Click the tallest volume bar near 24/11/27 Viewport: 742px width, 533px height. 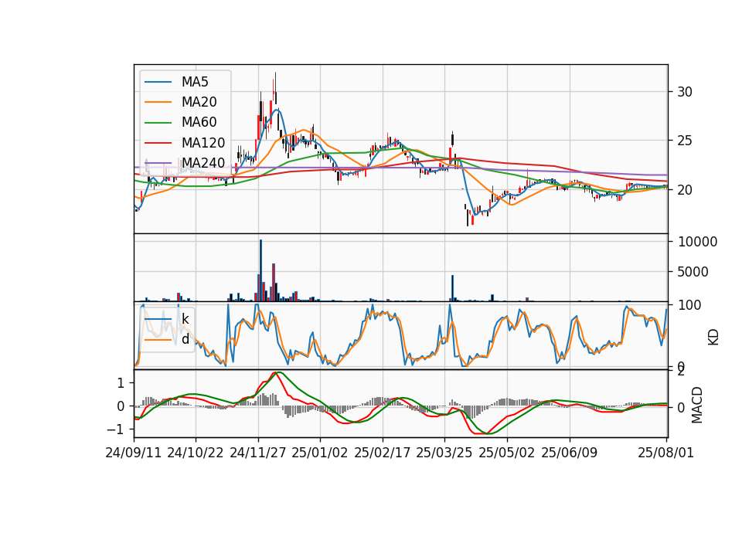tap(260, 270)
